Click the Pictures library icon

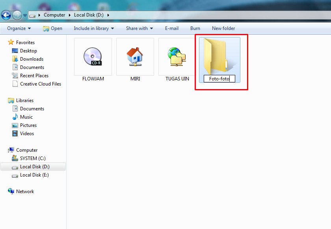pos(15,125)
